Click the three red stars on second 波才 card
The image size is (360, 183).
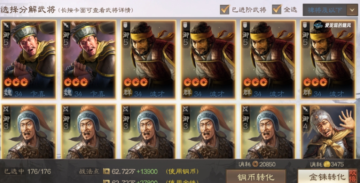pos(196,82)
